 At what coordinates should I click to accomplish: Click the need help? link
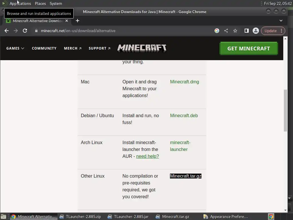click(147, 156)
